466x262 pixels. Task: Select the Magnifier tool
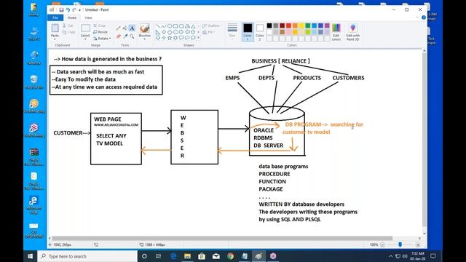[132, 36]
